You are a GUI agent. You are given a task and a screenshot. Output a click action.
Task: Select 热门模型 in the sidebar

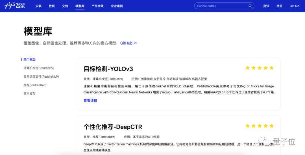pyautogui.click(x=29, y=60)
